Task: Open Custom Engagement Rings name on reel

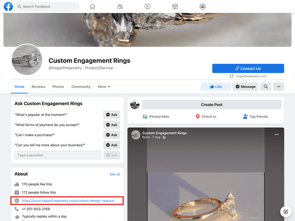Action: point(164,133)
